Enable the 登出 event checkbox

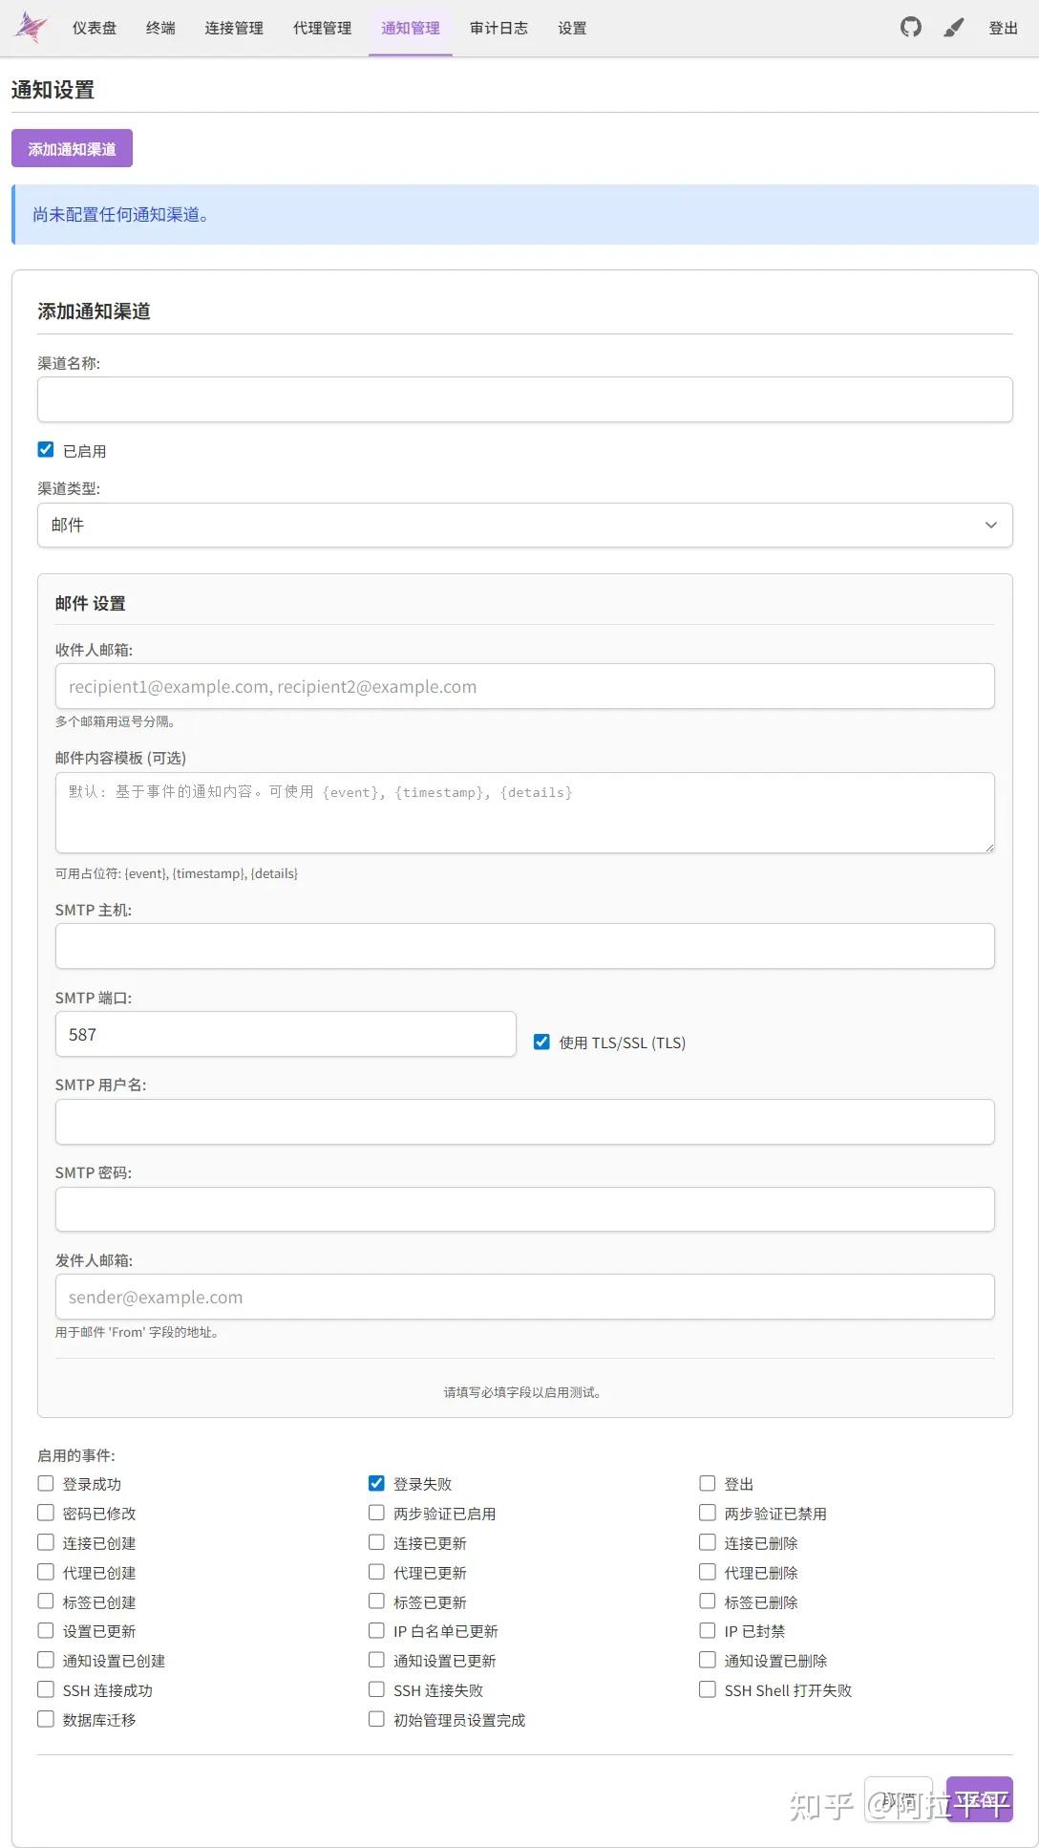pyautogui.click(x=708, y=1483)
